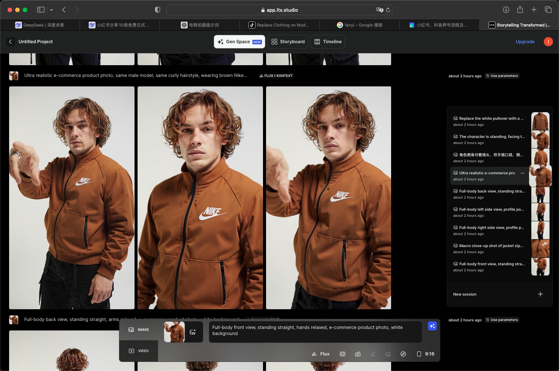Screen dimensions: 559x371
Task: Switch the generator to VIDEO mode
Action: tap(139, 351)
